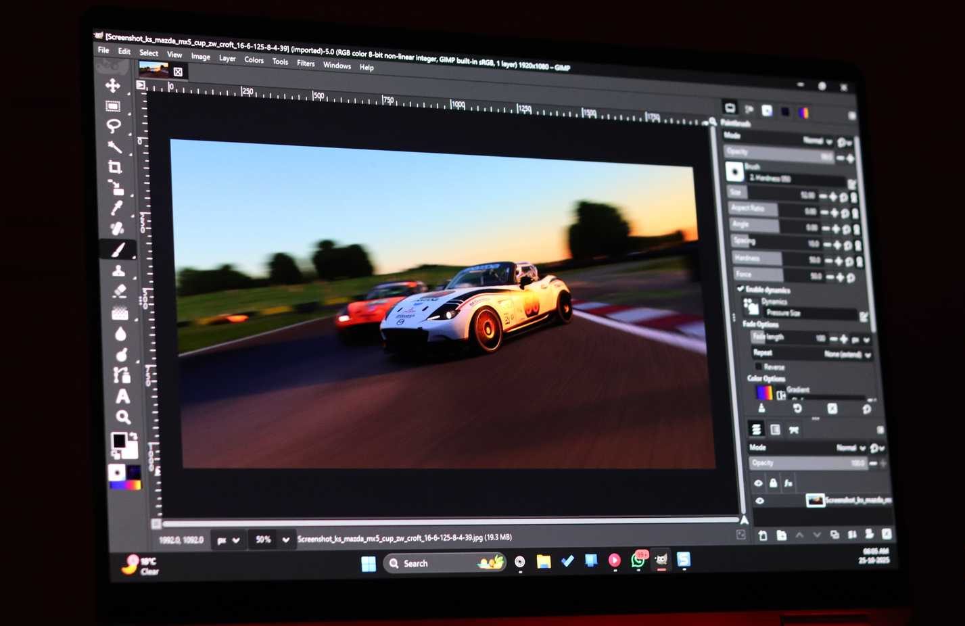The image size is (965, 626).
Task: Swap foreground and background colors
Action: [134, 436]
